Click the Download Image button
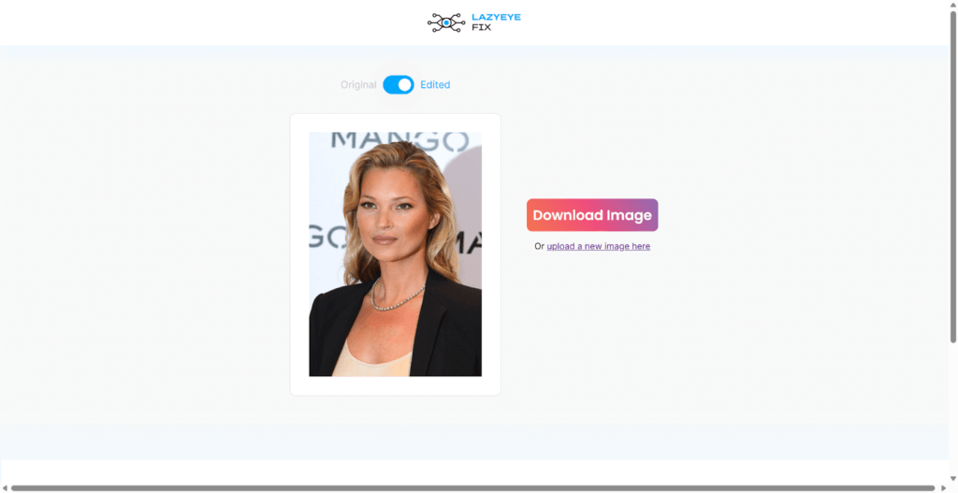 [x=592, y=215]
